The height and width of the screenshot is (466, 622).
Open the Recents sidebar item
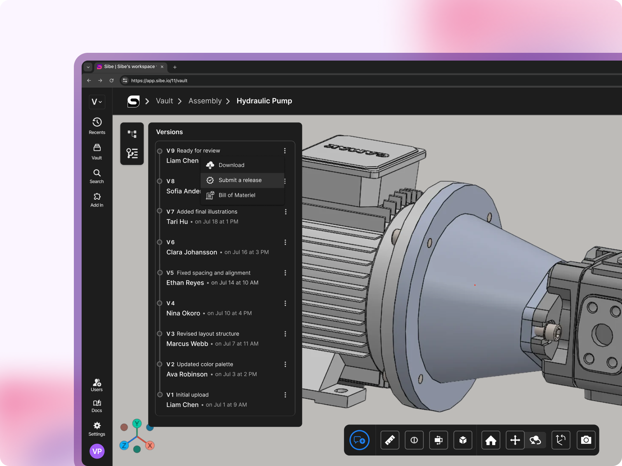(x=97, y=126)
